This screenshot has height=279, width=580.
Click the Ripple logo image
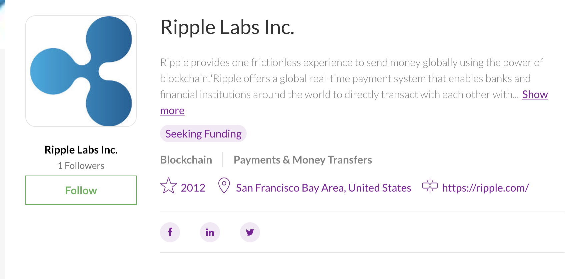pyautogui.click(x=81, y=71)
